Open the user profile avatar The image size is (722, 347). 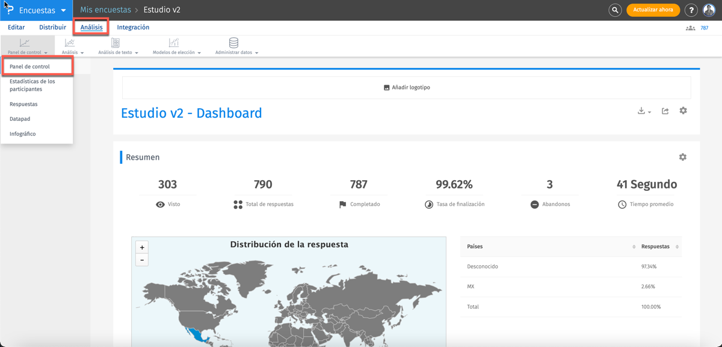pos(709,10)
